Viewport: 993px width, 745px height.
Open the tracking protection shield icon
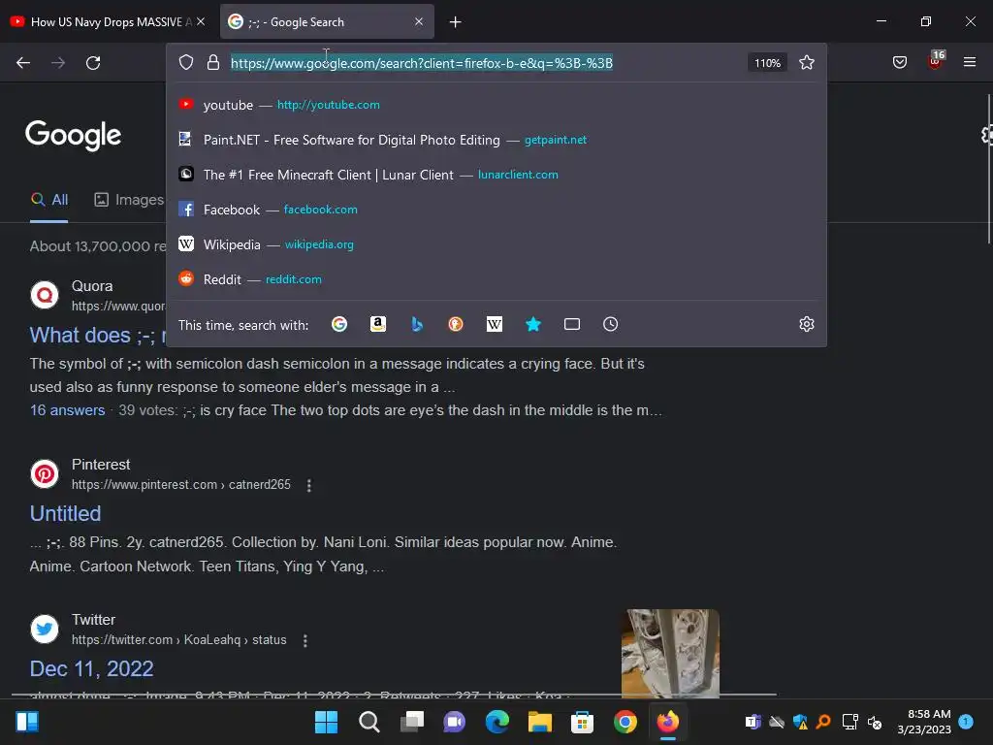pos(185,63)
